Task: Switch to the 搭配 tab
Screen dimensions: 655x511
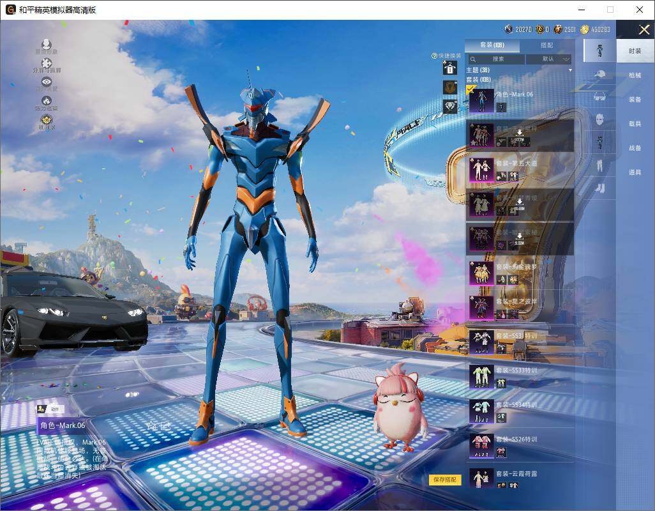Action: [x=547, y=45]
